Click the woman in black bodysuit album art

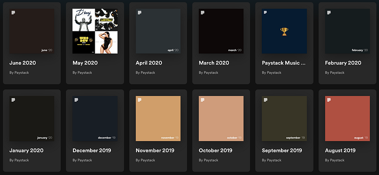pyautogui.click(x=106, y=43)
